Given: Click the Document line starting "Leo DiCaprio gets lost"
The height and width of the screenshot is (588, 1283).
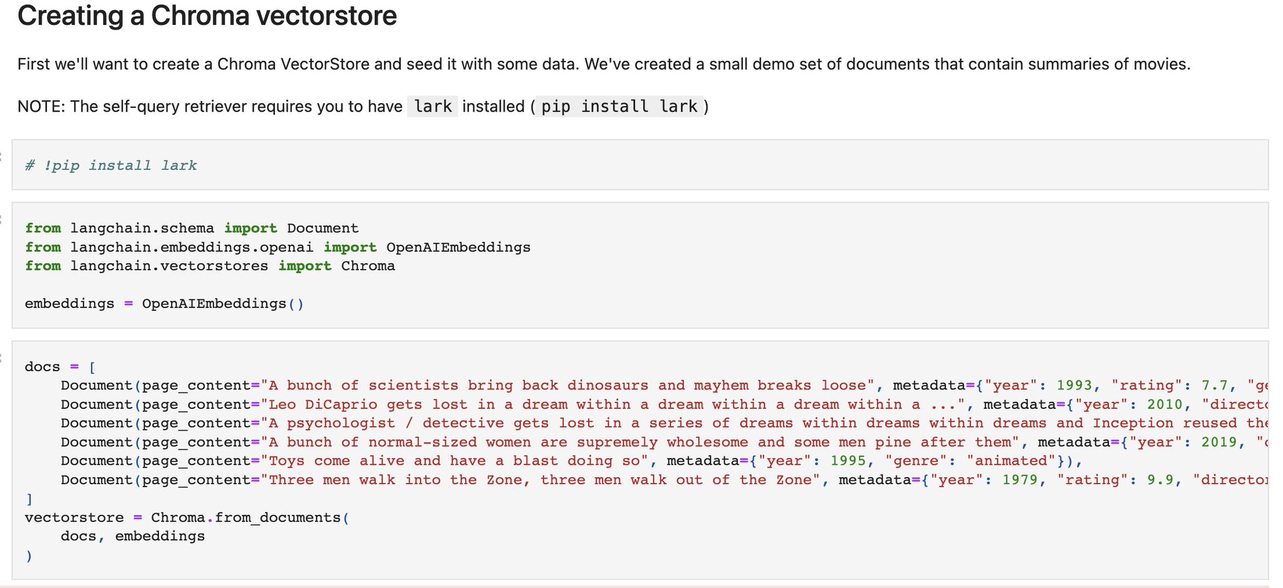Looking at the screenshot, I should pos(664,405).
